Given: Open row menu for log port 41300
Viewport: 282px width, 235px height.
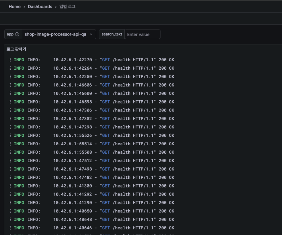Looking at the screenshot, I should coord(10,186).
